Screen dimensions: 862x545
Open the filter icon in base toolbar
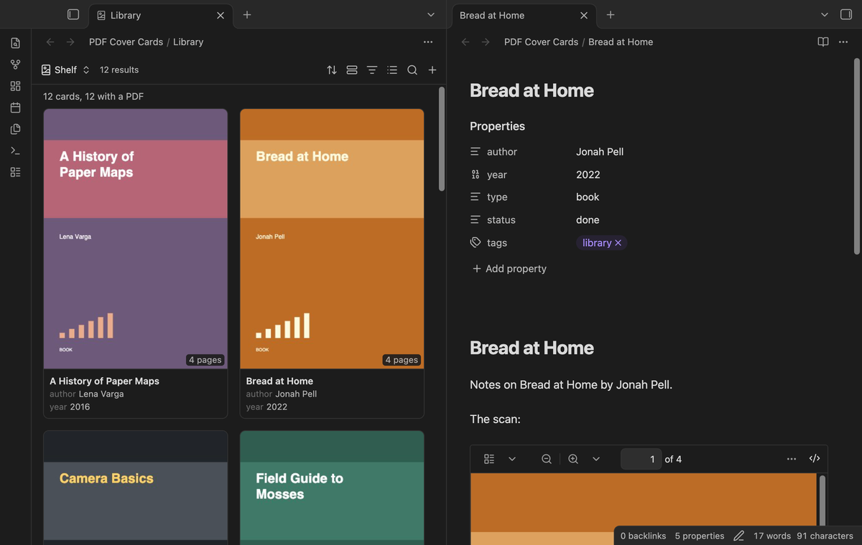[372, 70]
